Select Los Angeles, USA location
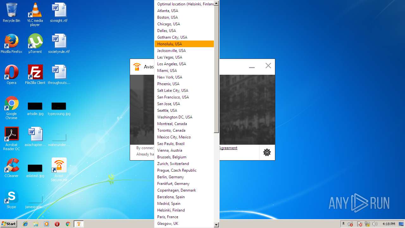 [184, 64]
